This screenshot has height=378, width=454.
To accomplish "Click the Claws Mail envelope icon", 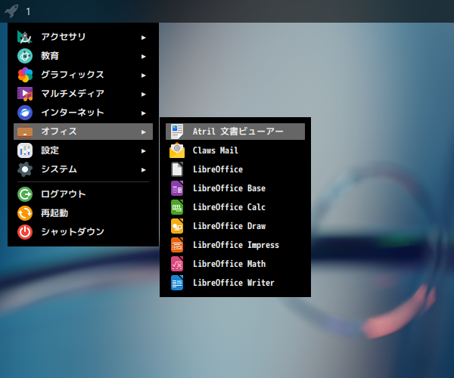I will [x=177, y=150].
